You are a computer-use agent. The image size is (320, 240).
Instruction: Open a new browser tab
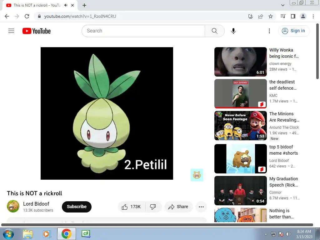tap(84, 5)
